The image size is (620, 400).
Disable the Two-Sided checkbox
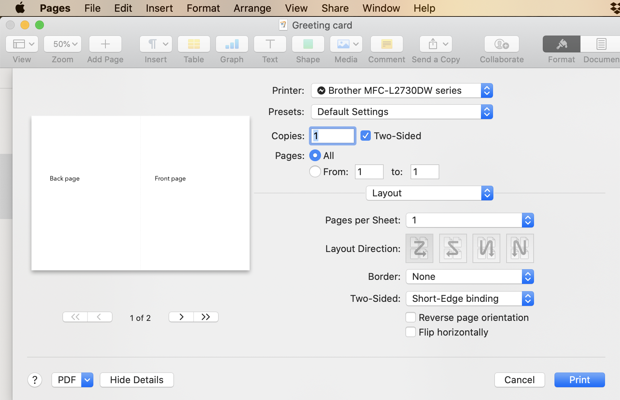(366, 136)
